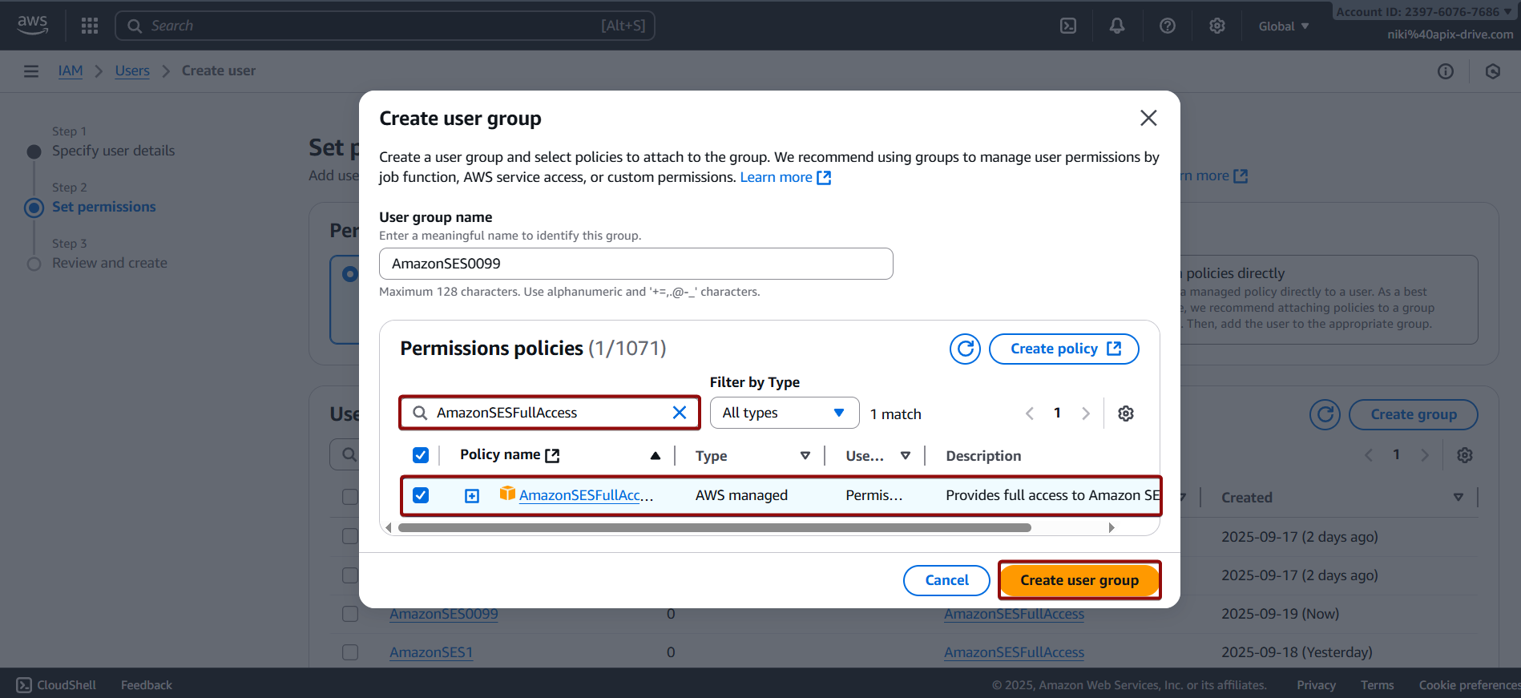Expand the AmazonSESFullAccess policy row details
This screenshot has height=698, width=1521.
point(472,496)
